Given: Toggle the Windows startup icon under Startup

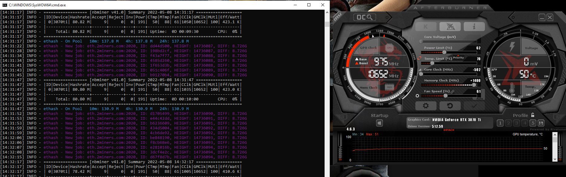Looking at the screenshot, I should point(379,123).
